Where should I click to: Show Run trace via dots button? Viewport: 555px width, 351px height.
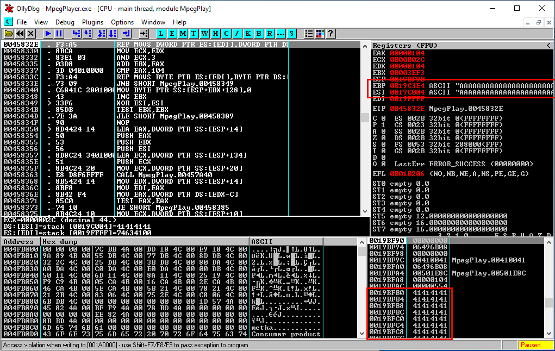[280, 34]
